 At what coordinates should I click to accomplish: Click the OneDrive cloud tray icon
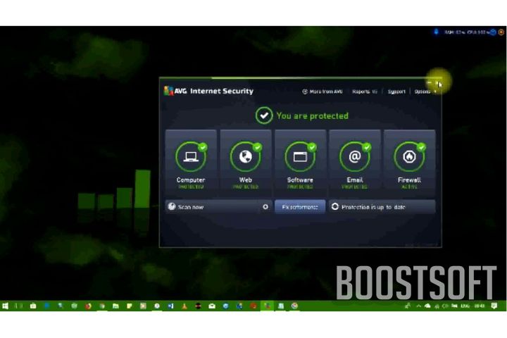tap(428, 306)
